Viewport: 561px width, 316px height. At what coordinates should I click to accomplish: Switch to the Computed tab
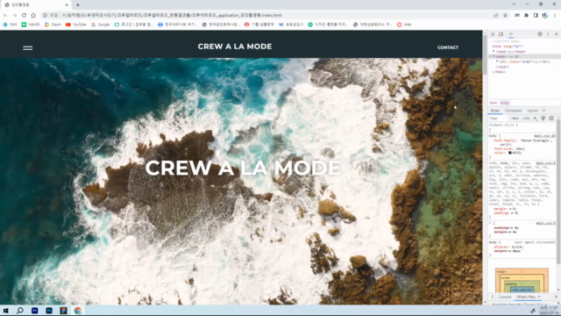pos(513,111)
